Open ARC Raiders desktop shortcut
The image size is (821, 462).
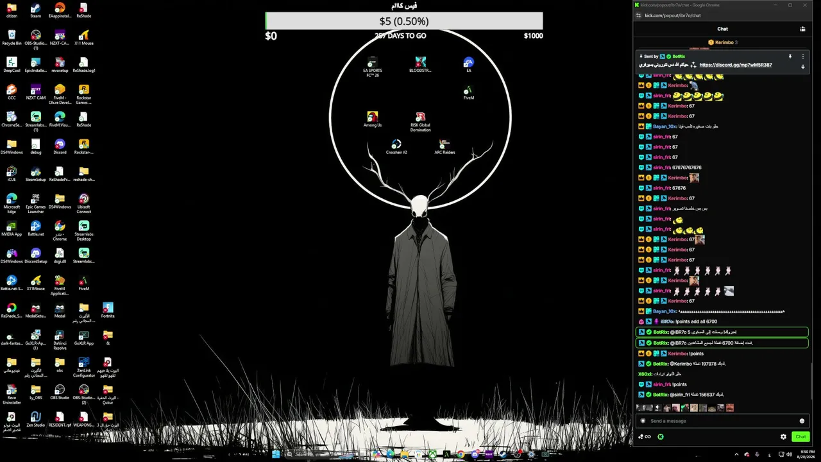444,147
